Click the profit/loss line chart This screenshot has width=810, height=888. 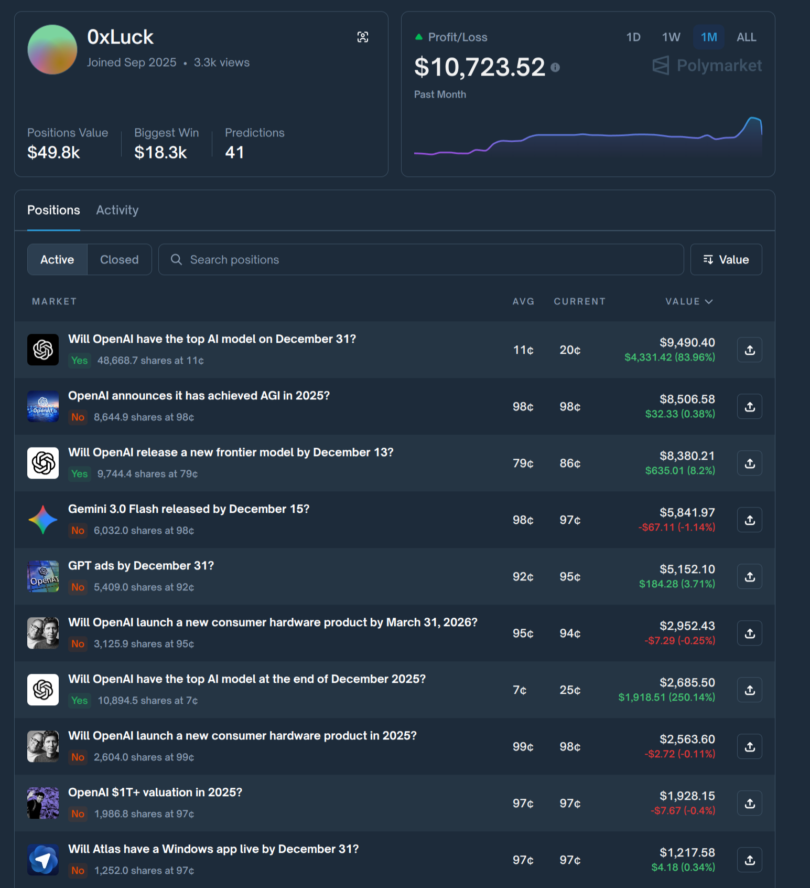(588, 136)
